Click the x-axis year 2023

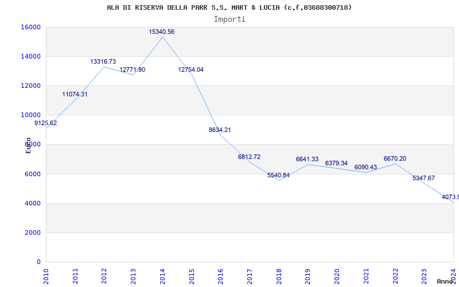[424, 276]
